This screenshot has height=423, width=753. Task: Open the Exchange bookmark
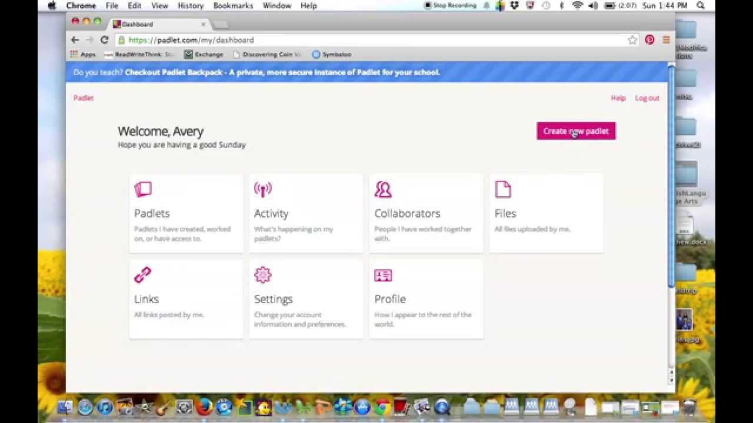tap(204, 54)
